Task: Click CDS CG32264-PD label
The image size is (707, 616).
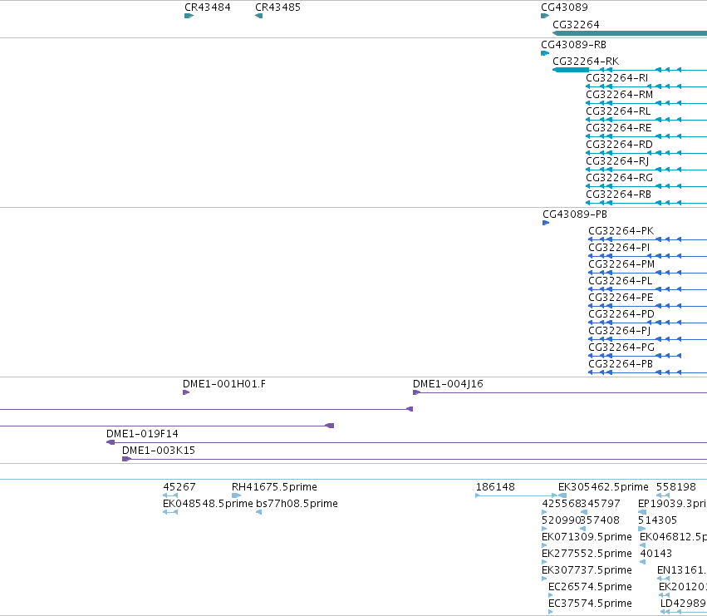Action: click(x=621, y=314)
